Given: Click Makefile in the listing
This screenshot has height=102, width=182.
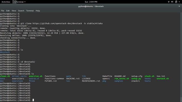Looking at the screenshot, I should [x=107, y=76].
